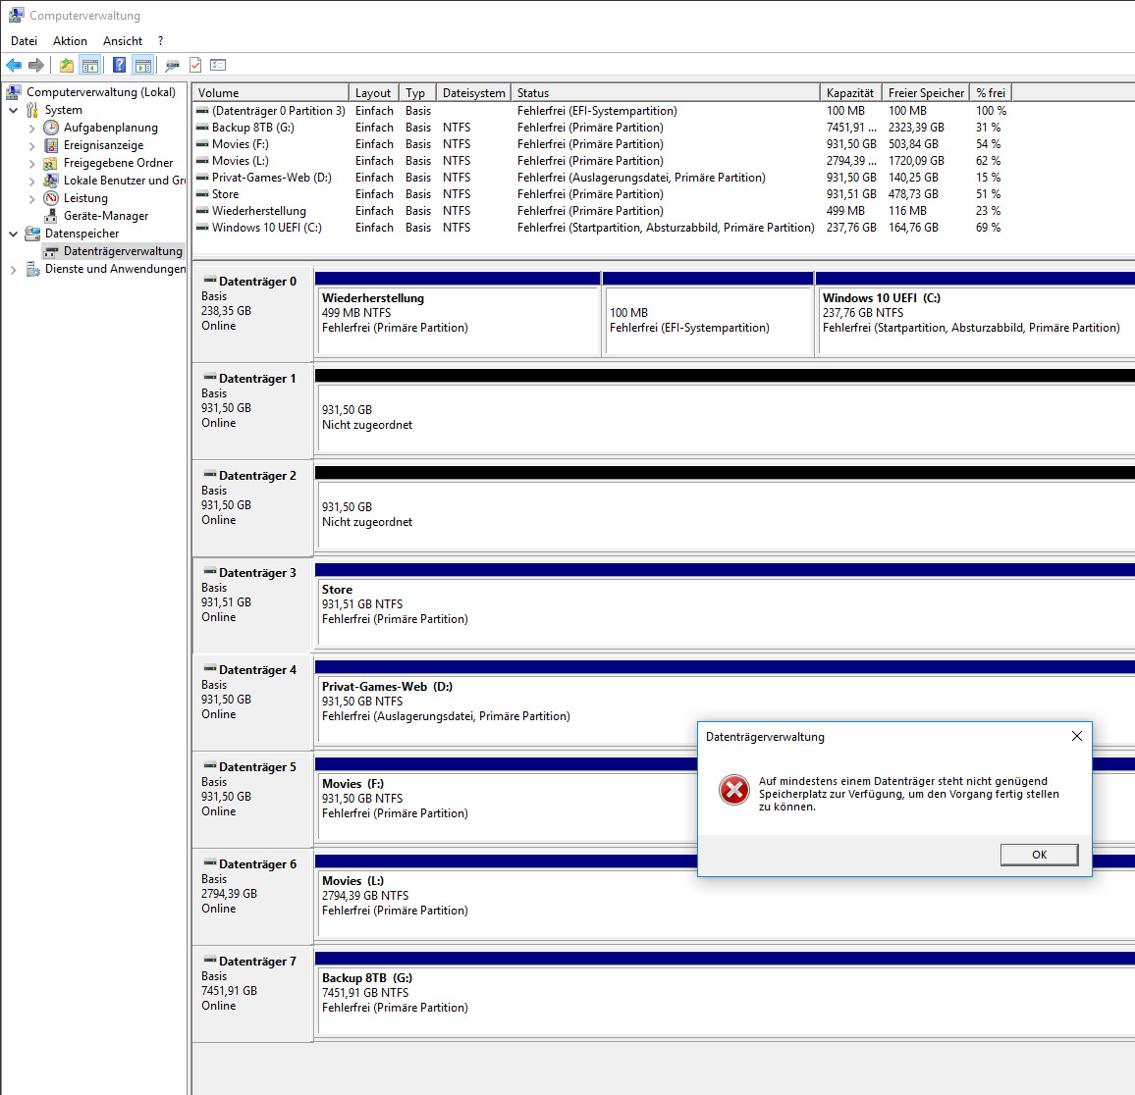The height and width of the screenshot is (1095, 1135).
Task: Collapse the System tree node
Action: pos(13,111)
